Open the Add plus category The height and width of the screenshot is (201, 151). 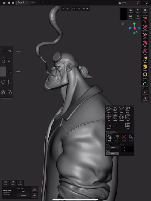[109, 118]
